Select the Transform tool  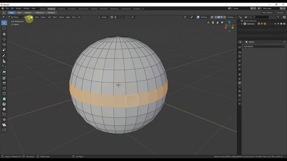[x=4, y=34]
